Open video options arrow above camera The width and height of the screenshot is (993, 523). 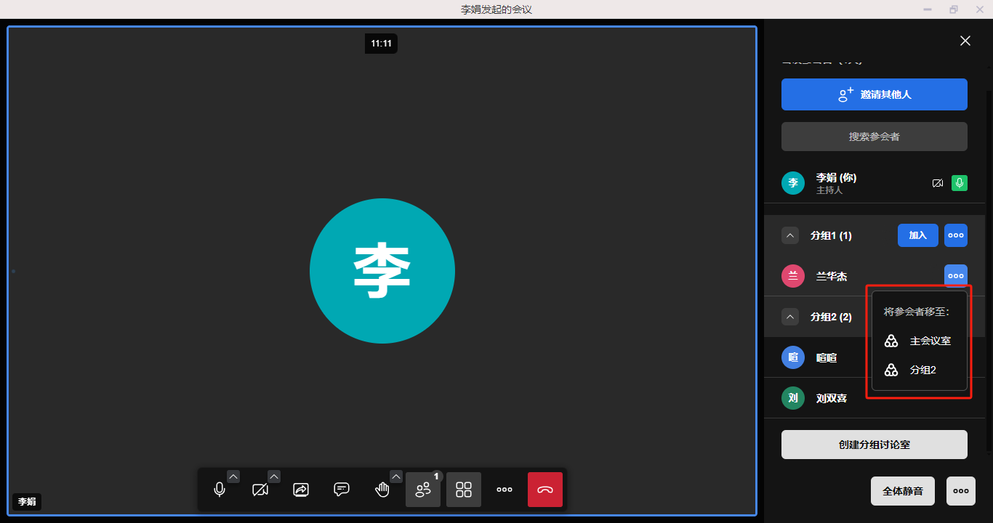[274, 477]
